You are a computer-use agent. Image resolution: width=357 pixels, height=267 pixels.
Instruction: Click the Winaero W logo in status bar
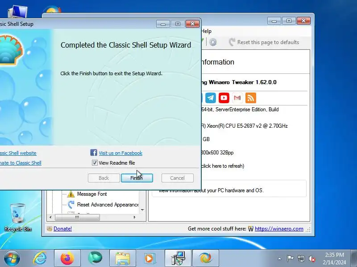(251, 229)
